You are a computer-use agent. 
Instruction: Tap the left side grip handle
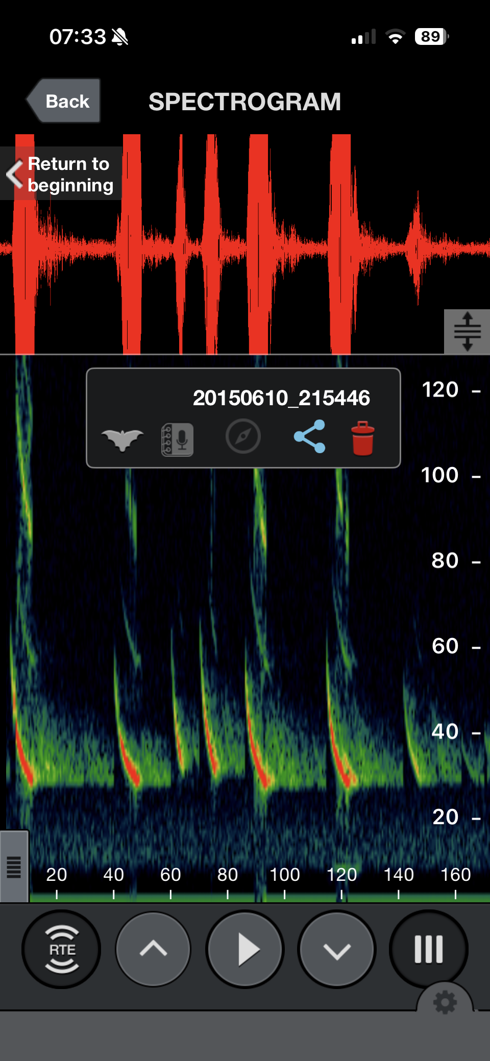coord(14,867)
